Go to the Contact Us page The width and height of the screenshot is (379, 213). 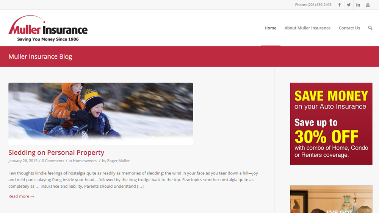coord(349,28)
